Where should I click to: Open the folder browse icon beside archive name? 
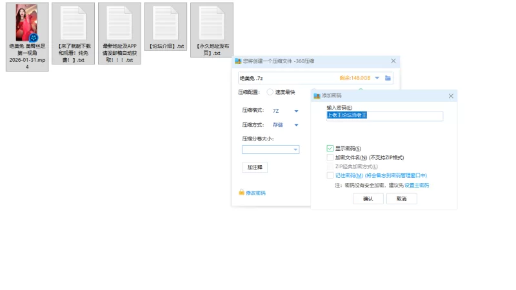[388, 78]
